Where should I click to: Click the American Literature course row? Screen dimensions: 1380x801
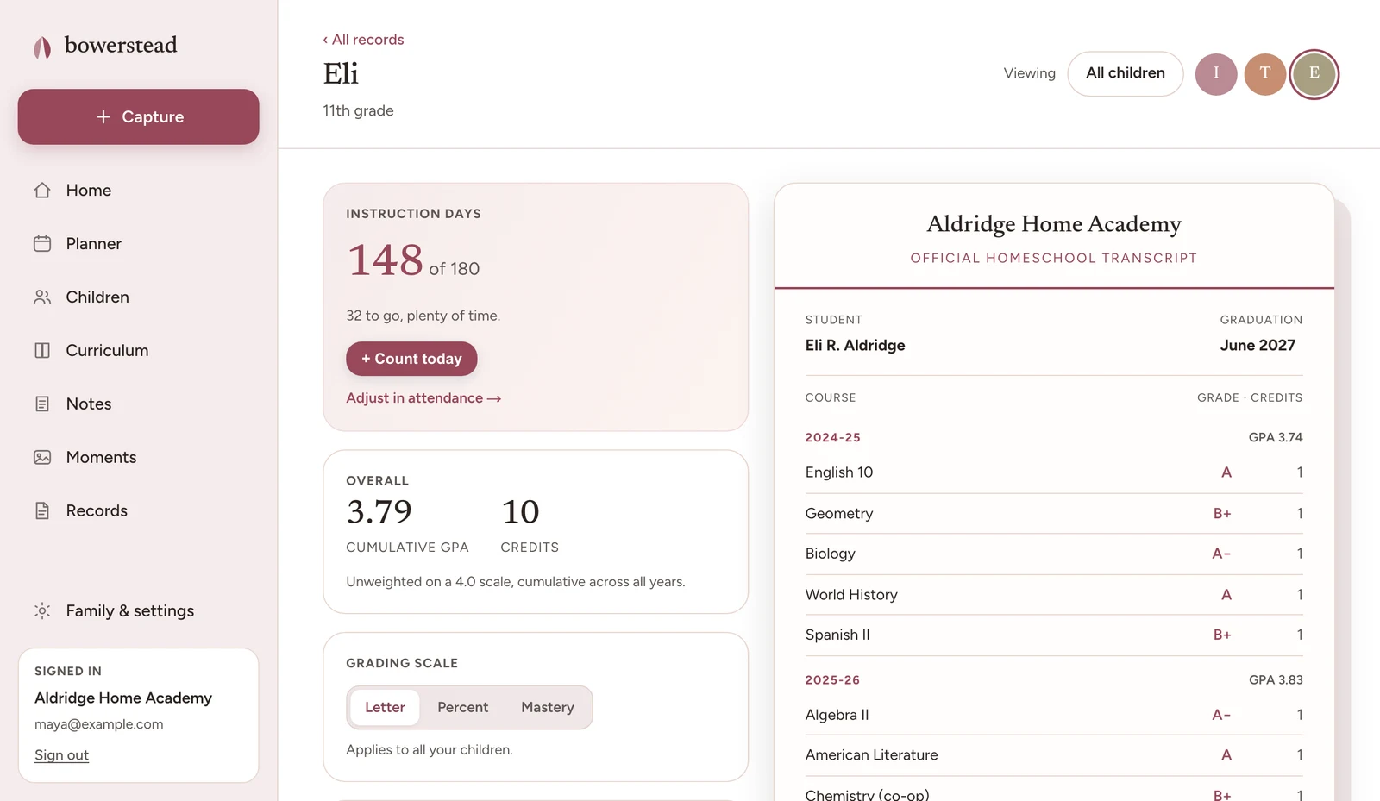coord(1054,755)
